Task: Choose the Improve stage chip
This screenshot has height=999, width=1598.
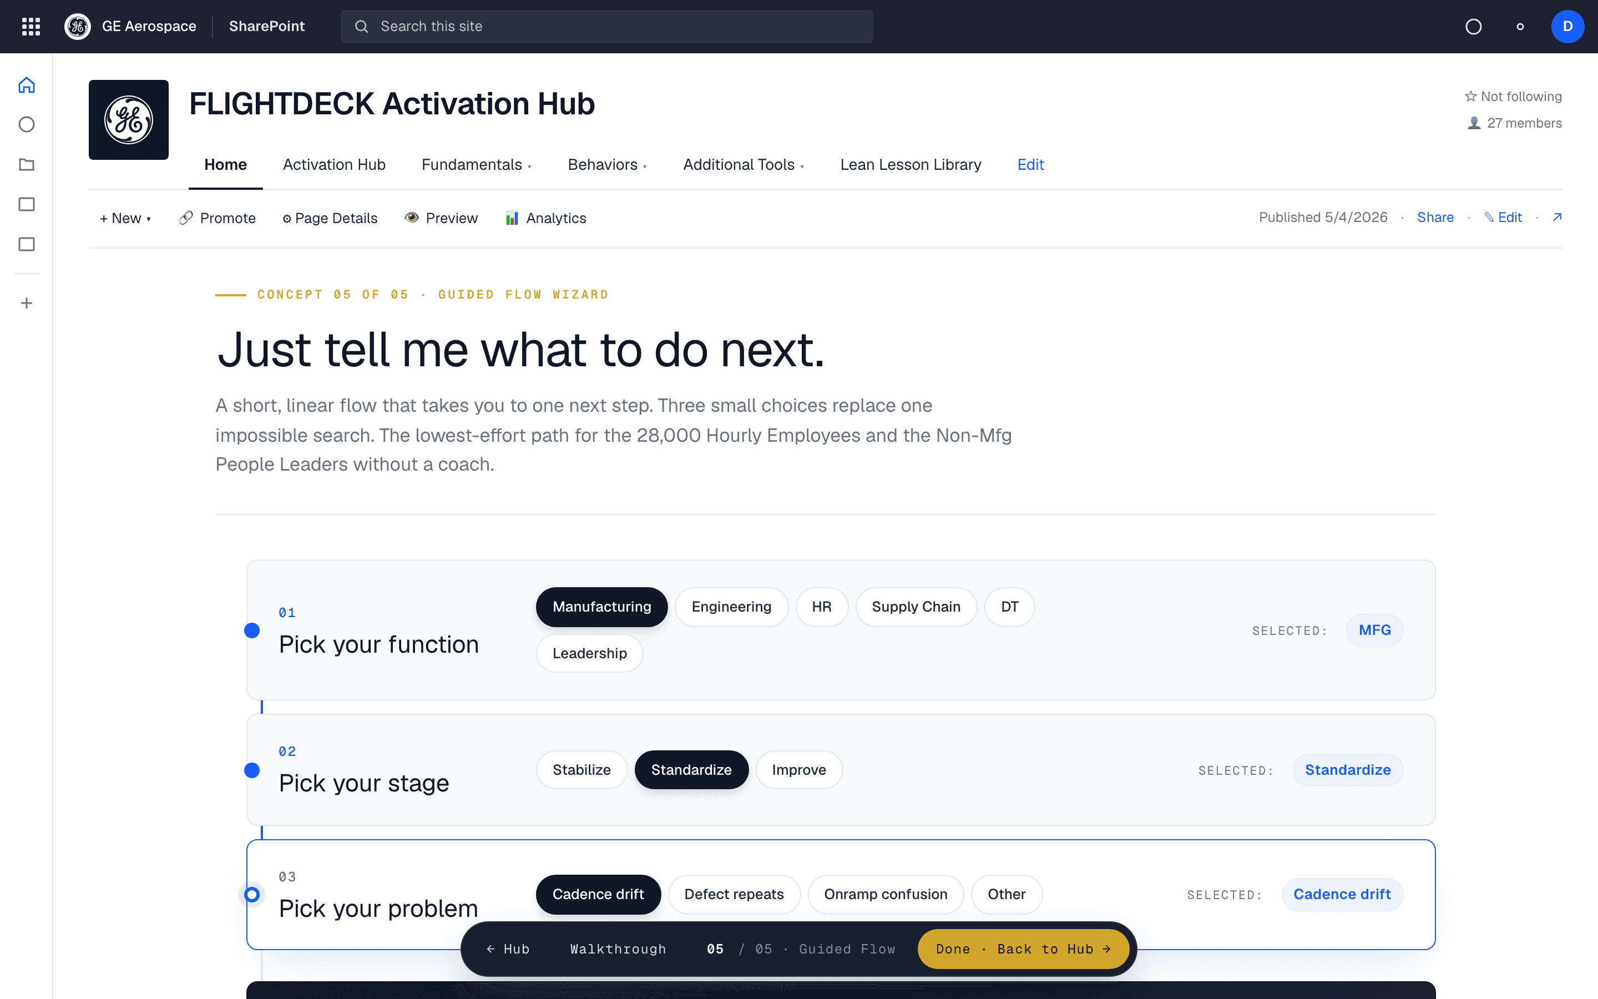Action: click(x=799, y=770)
